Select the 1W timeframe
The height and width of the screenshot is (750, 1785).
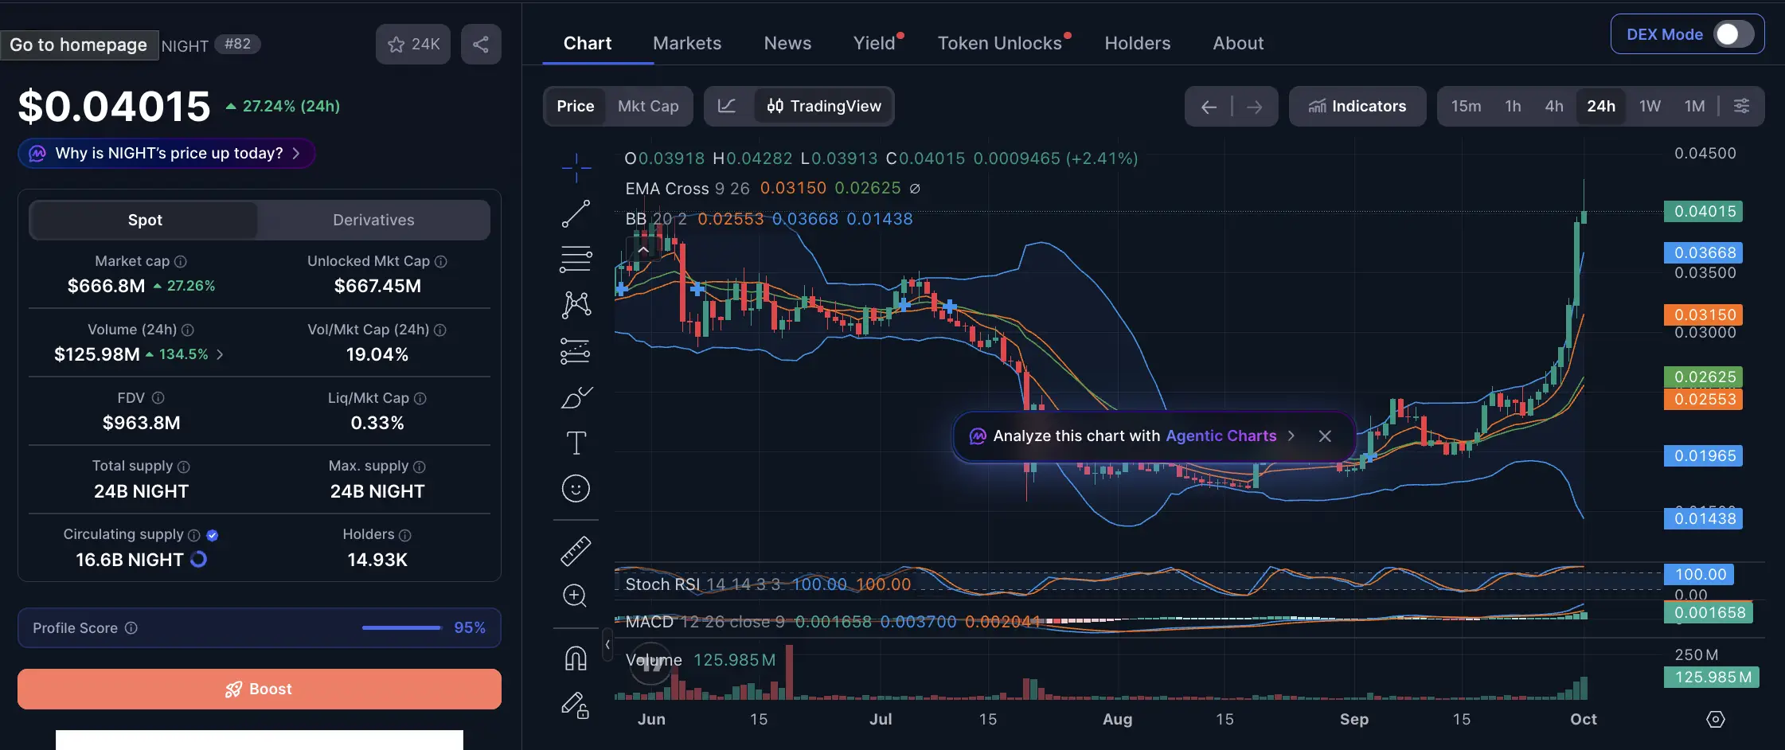(1650, 106)
